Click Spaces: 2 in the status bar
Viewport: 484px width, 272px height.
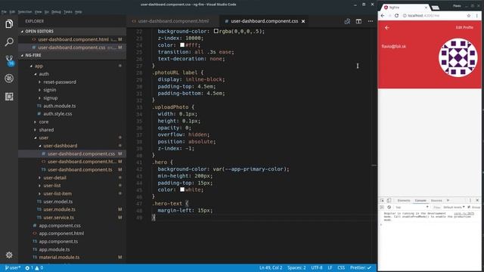296,267
